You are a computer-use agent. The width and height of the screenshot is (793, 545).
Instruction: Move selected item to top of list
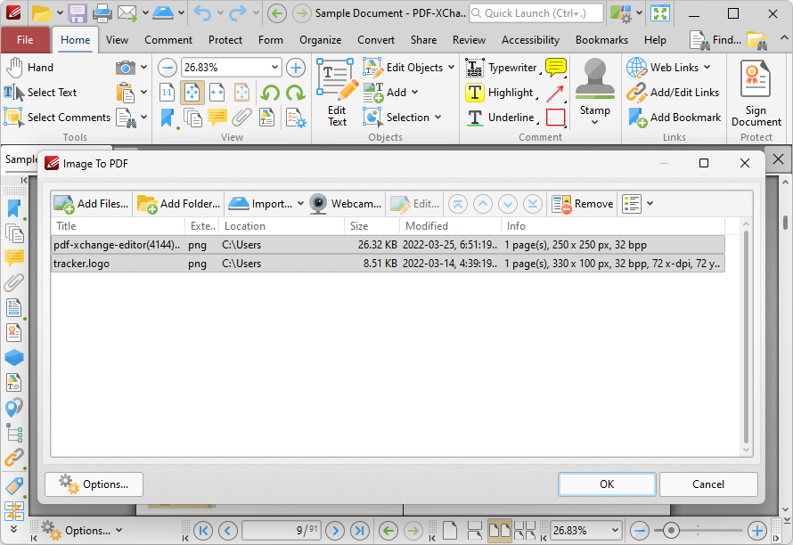458,204
